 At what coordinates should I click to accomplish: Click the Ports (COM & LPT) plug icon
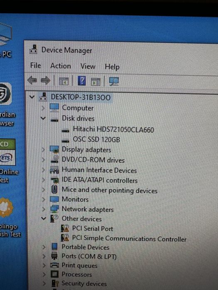pyautogui.click(x=54, y=256)
